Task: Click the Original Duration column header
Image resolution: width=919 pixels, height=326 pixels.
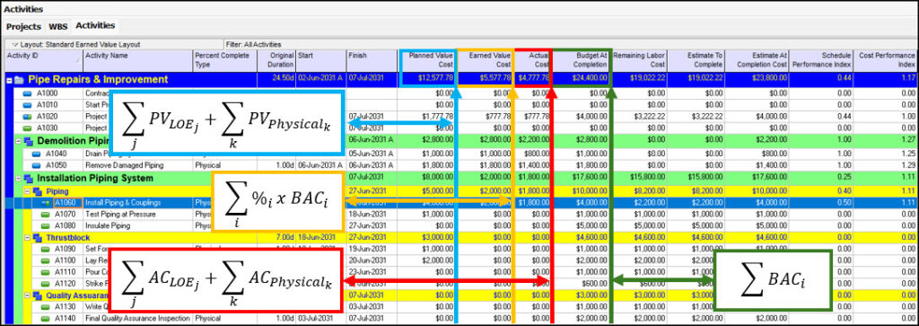Action: 276,60
